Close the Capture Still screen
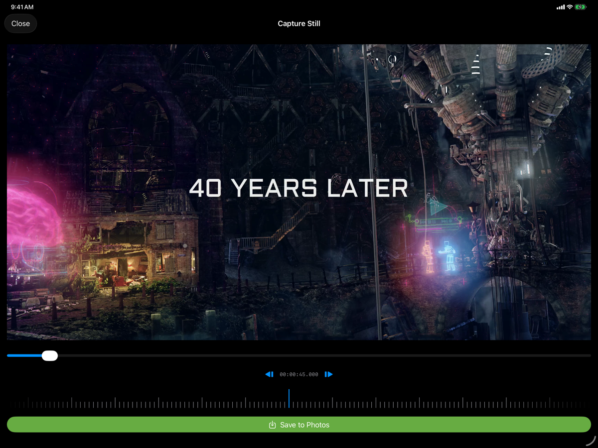Viewport: 598px width, 448px height. tap(20, 23)
